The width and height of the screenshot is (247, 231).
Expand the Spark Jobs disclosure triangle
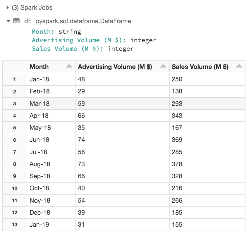click(x=8, y=7)
